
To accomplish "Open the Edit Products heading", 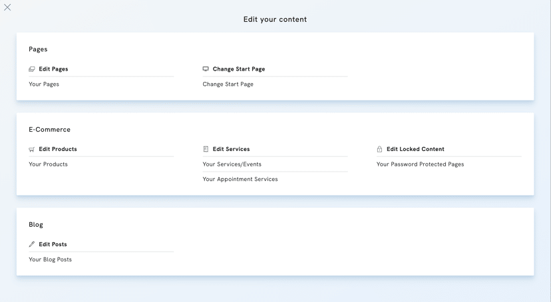I will click(58, 149).
